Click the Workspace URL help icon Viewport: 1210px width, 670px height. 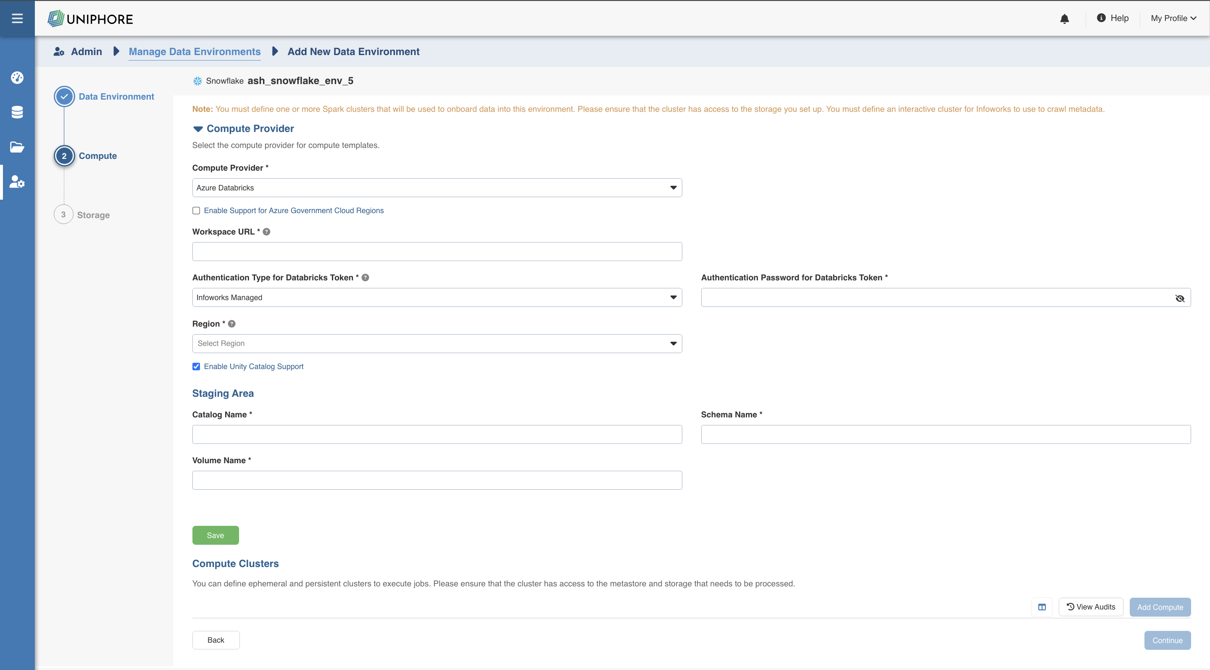tap(266, 232)
